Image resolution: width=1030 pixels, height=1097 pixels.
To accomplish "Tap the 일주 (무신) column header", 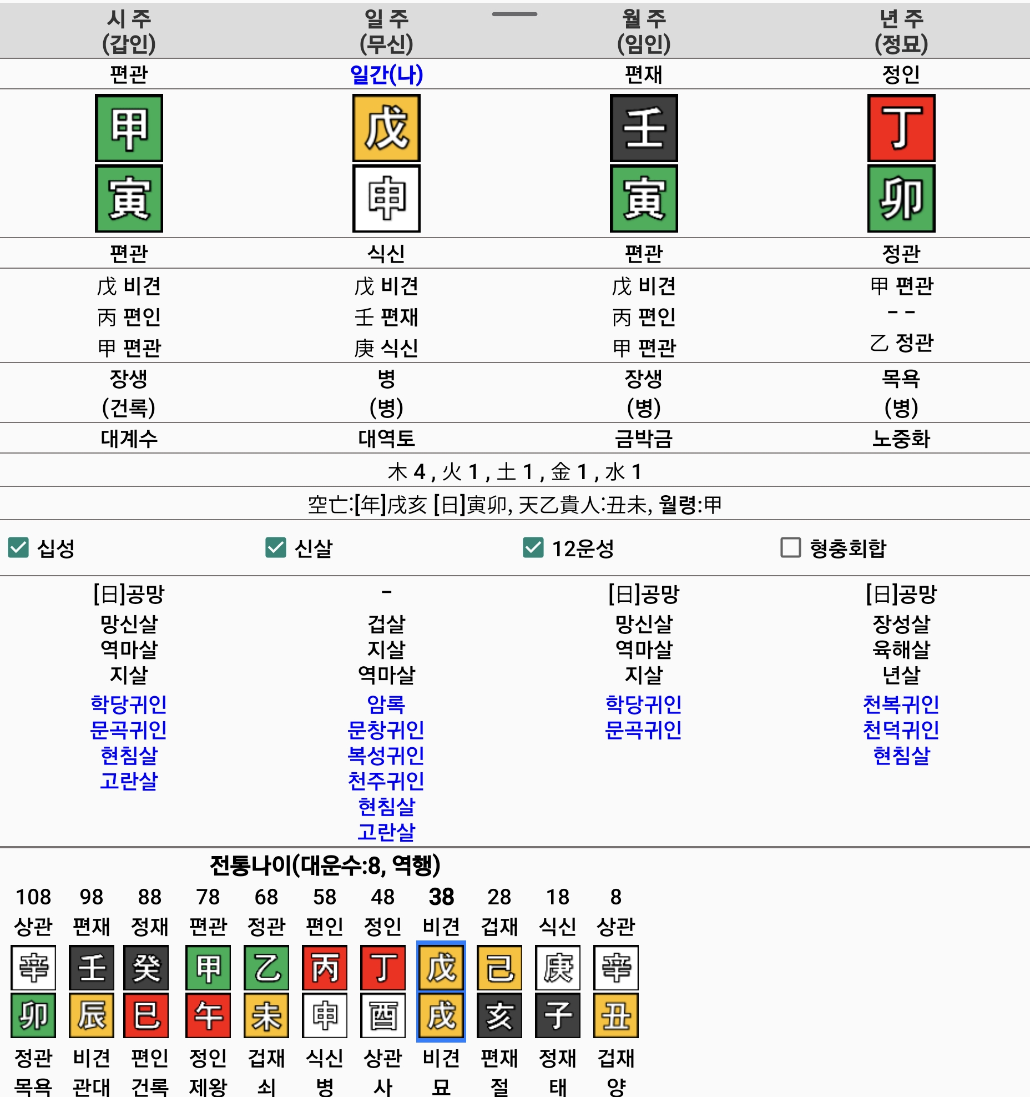I will 386,31.
